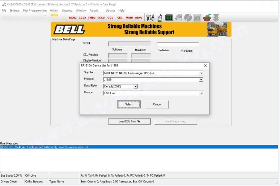This screenshot has width=280, height=186.
Task: Click the CANCOMM app icon in title bar
Action: point(4,4)
